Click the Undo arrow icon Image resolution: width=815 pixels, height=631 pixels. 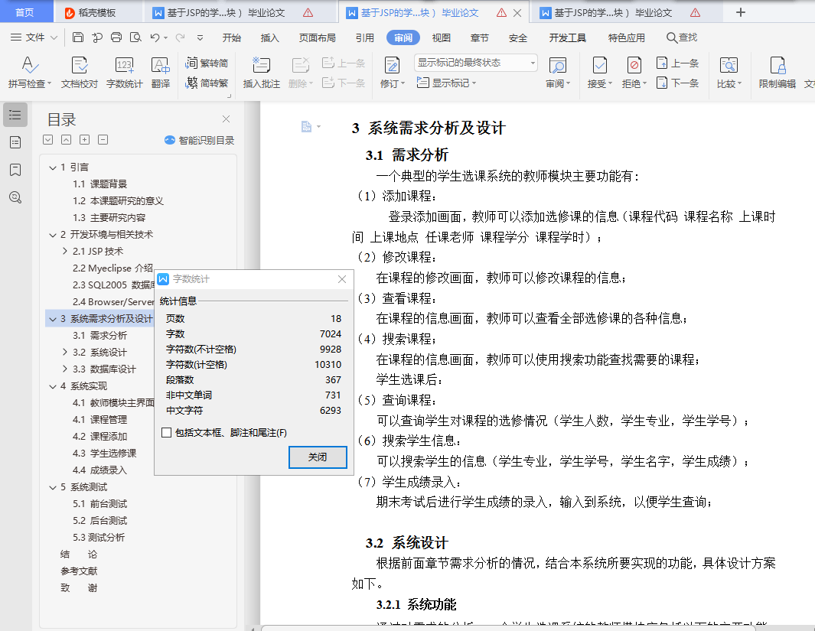point(155,37)
